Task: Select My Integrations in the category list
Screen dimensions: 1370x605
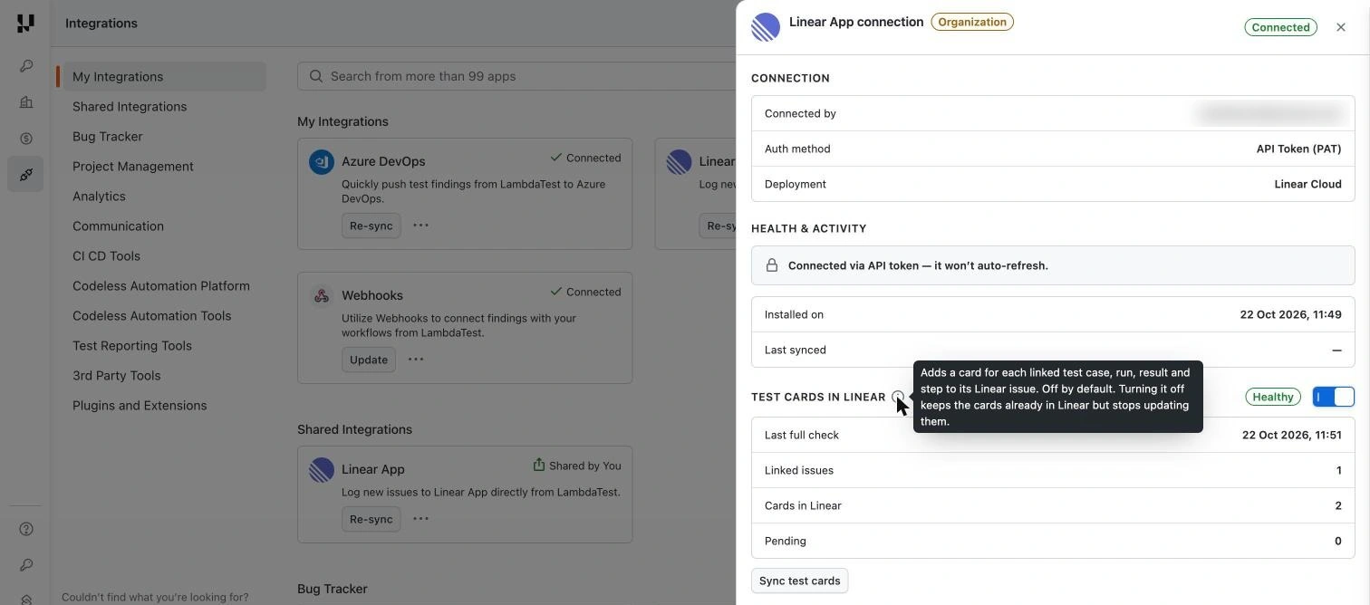Action: coord(162,77)
